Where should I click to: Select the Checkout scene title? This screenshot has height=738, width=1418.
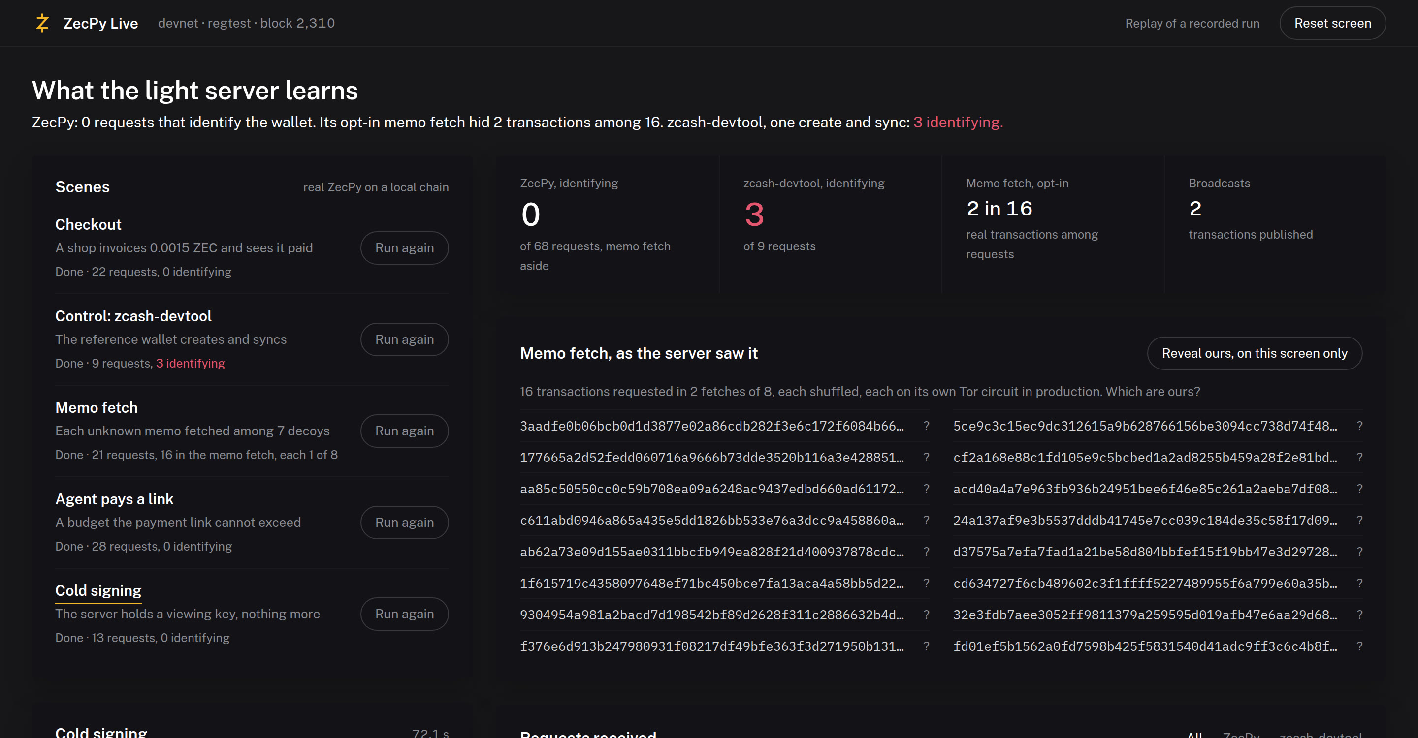coord(88,224)
